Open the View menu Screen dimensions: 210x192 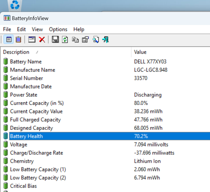[x=37, y=29]
